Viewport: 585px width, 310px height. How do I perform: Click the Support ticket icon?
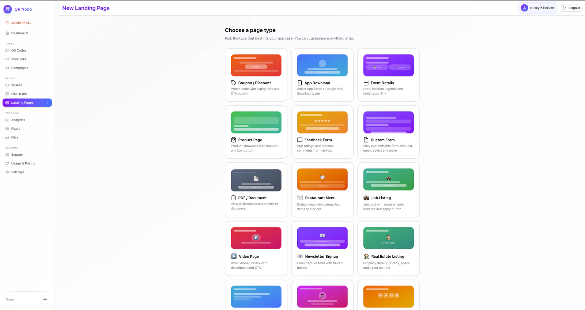click(7, 155)
